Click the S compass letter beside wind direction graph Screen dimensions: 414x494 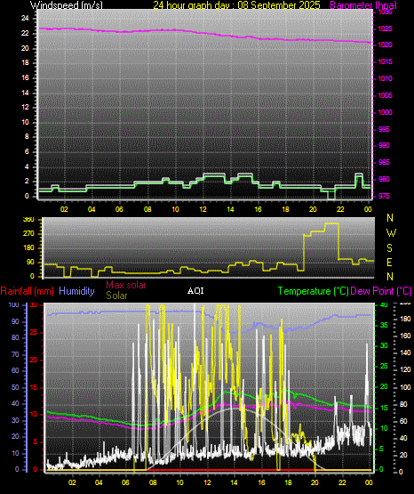(x=389, y=248)
